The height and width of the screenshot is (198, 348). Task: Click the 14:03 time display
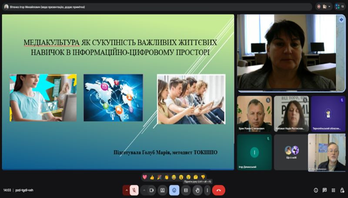click(x=7, y=190)
